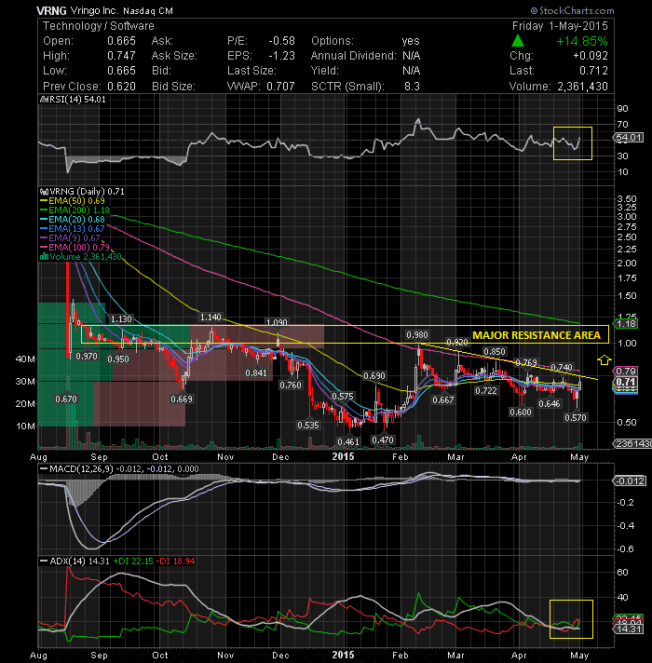This screenshot has width=652, height=663.
Task: Click the 0.575 price label
Action: coord(343,396)
